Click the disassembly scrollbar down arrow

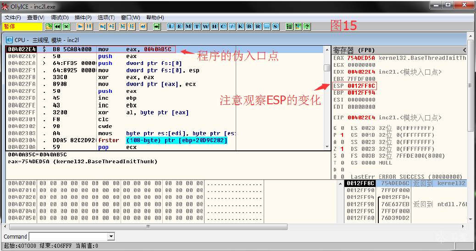[x=327, y=147]
